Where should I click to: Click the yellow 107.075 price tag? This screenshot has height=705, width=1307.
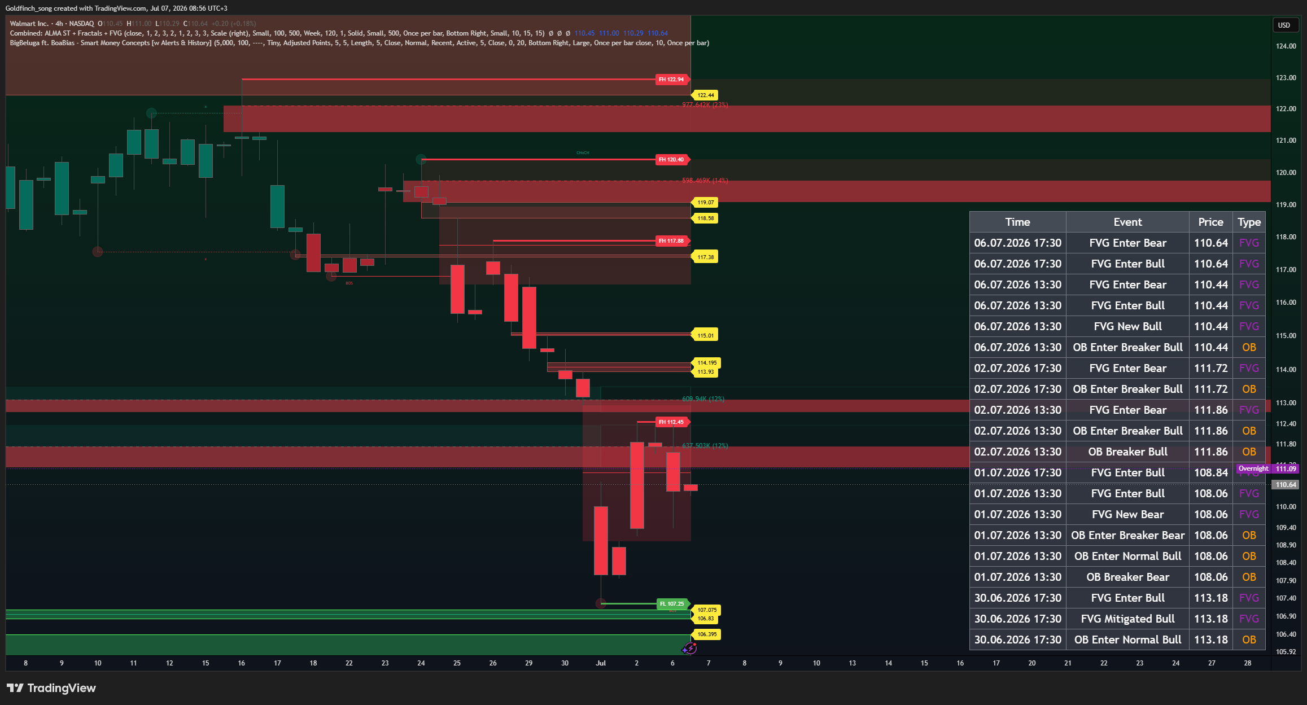706,610
